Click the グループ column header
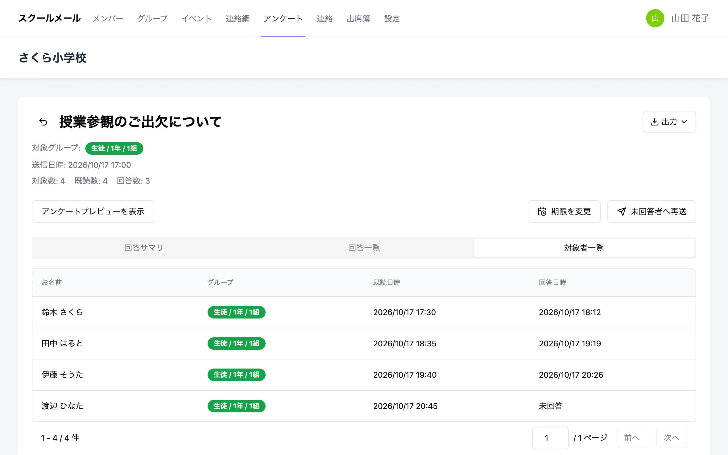 coord(220,282)
